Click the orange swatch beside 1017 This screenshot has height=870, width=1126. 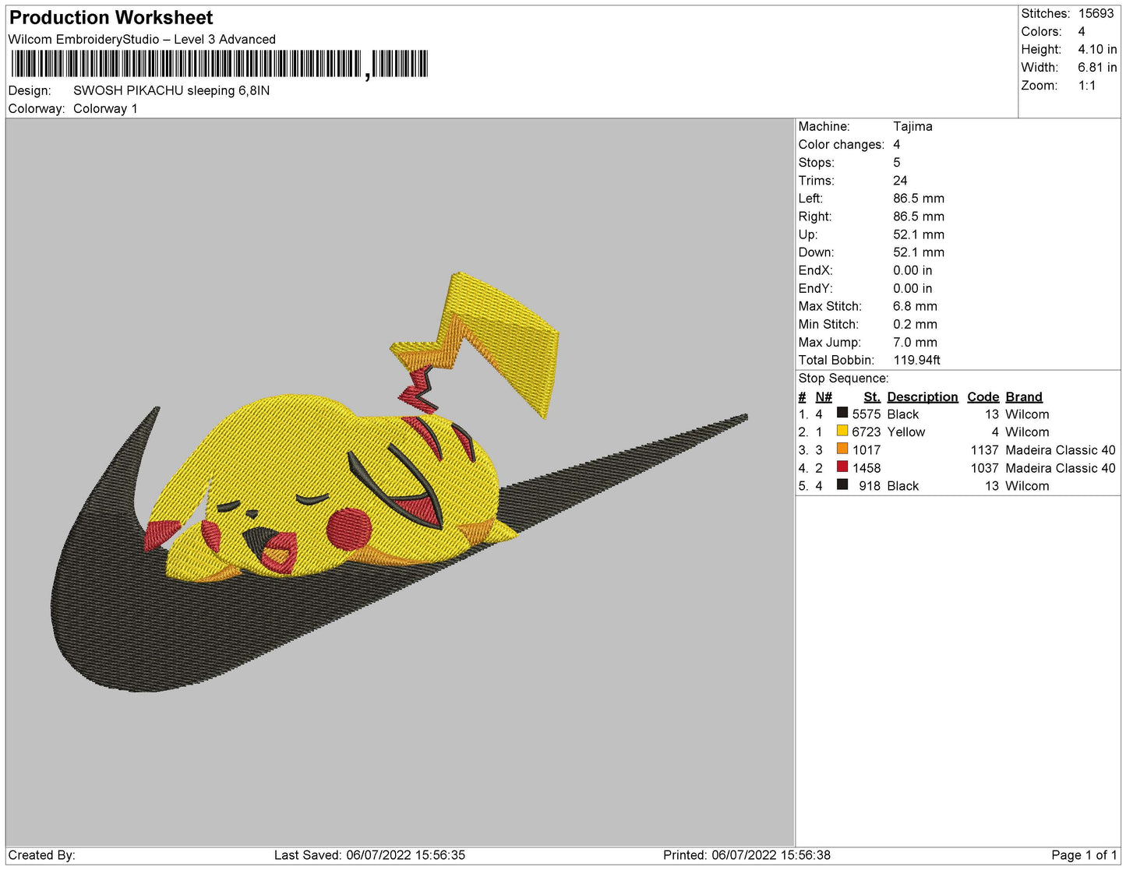click(842, 449)
